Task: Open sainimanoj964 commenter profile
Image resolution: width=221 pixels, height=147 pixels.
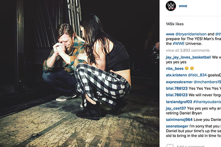Action: (x=179, y=120)
